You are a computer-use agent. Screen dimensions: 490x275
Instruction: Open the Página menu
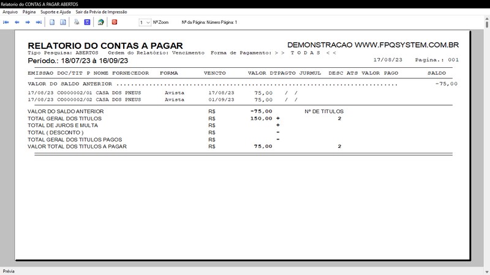click(x=29, y=12)
